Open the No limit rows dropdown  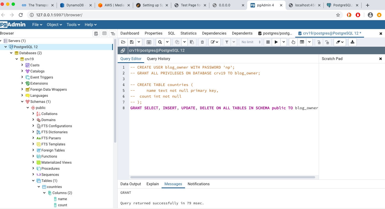(250, 42)
